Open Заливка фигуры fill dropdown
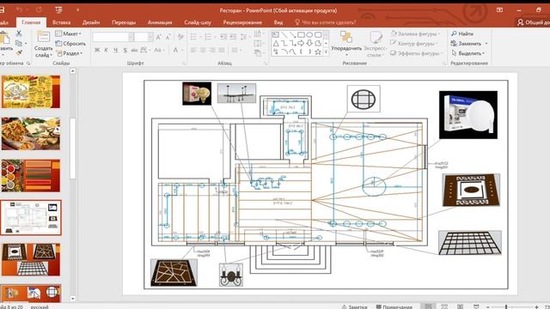550x309 pixels. point(415,33)
